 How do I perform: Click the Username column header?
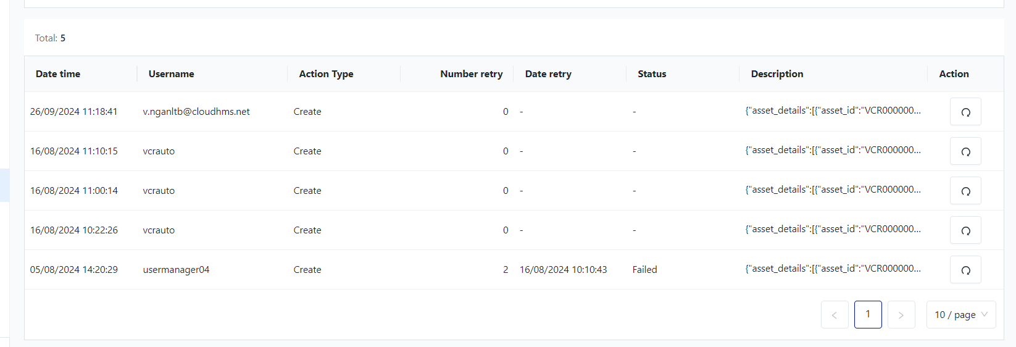click(x=171, y=74)
